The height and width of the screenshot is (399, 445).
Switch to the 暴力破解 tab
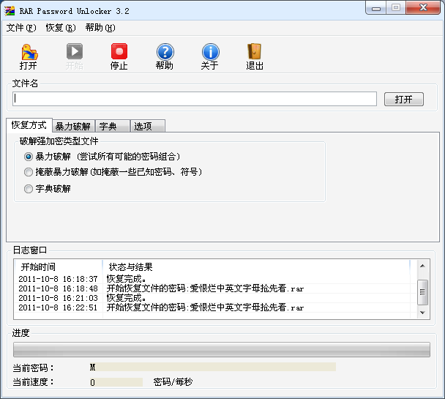[x=73, y=126]
